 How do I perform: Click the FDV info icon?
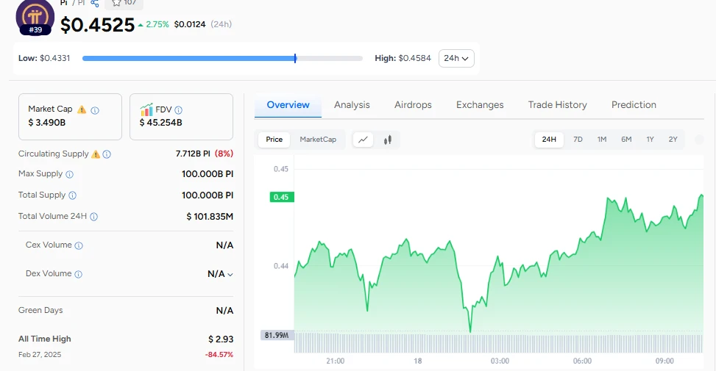[179, 110]
